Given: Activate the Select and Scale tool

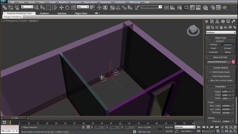Looking at the screenshot, I should (x=73, y=7).
